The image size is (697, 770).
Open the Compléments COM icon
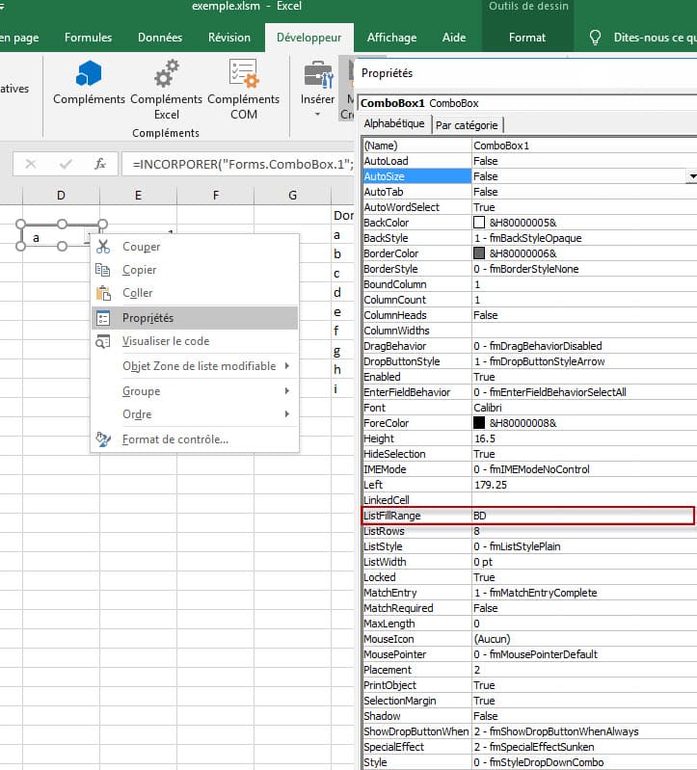coord(243,73)
